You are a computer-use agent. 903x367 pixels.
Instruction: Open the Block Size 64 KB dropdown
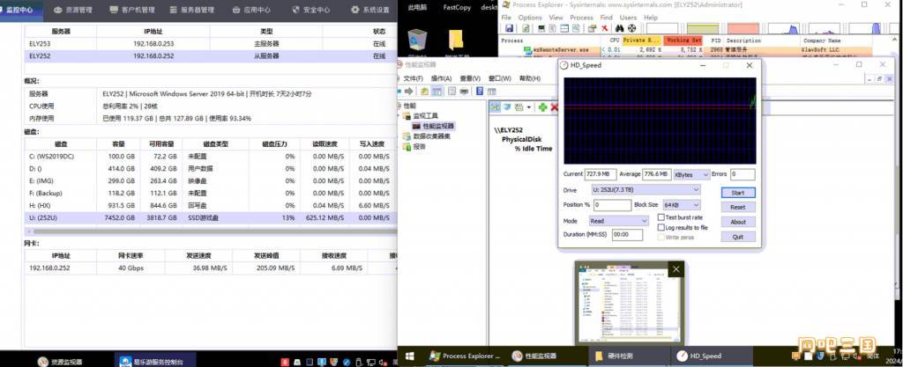click(x=682, y=205)
